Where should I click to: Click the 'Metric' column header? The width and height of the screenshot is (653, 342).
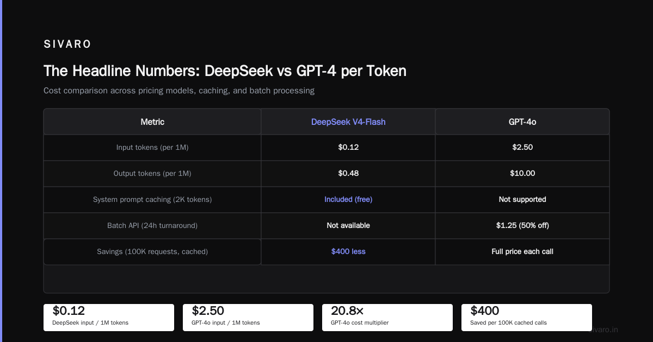click(x=152, y=122)
